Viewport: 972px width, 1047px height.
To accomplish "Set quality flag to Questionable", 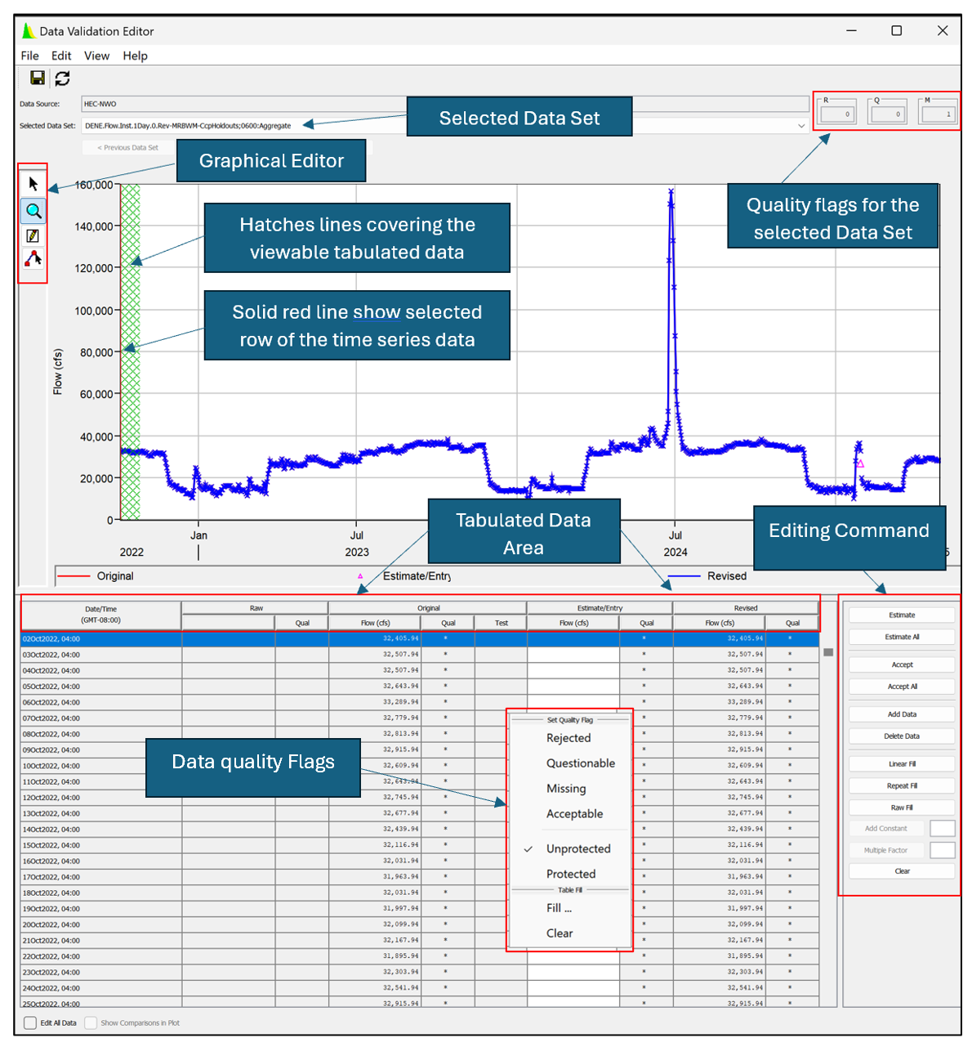I will (x=580, y=763).
